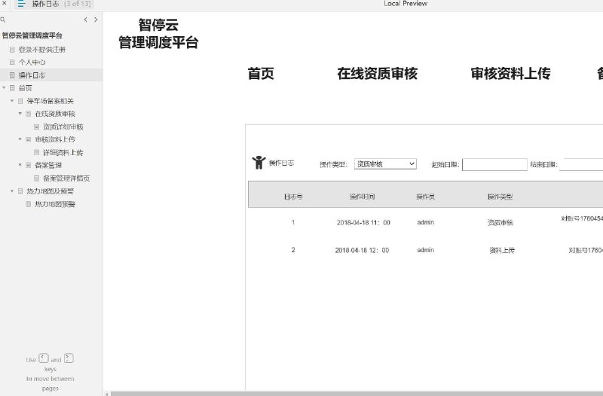Open 详细资料上传 page
603x396 pixels.
[x=63, y=153]
